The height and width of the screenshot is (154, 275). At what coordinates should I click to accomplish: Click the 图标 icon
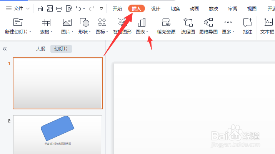(x=102, y=22)
